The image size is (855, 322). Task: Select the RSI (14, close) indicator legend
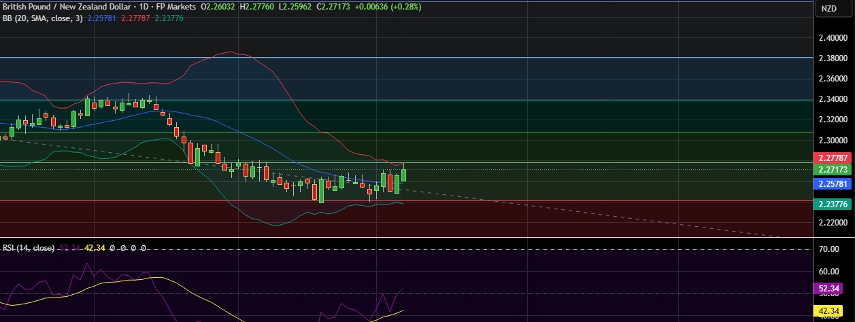tap(29, 248)
